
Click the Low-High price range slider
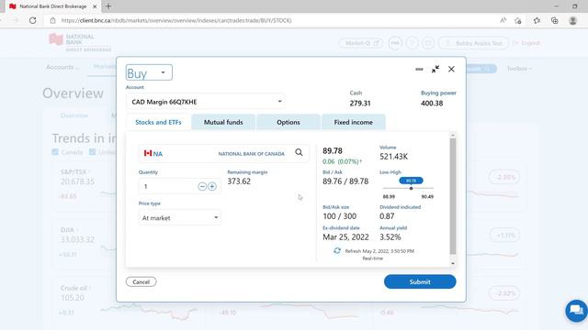tap(408, 188)
